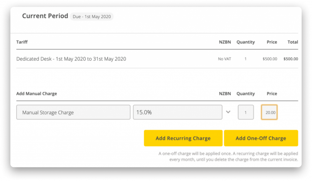Click the Add Manual Charge label
Image resolution: width=312 pixels, height=181 pixels.
(37, 94)
